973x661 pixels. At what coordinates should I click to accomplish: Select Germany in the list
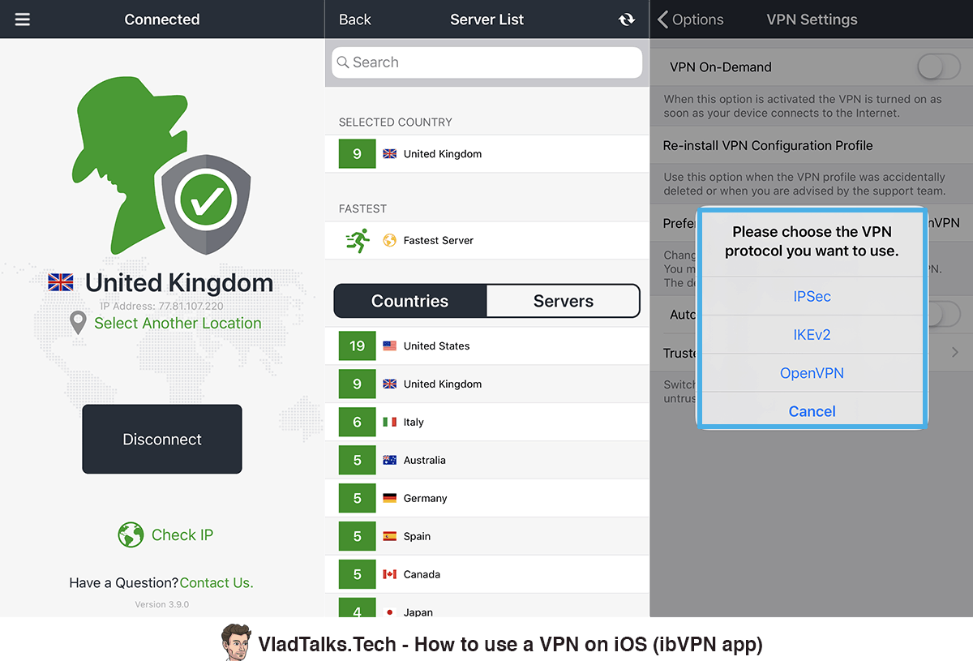click(x=487, y=498)
